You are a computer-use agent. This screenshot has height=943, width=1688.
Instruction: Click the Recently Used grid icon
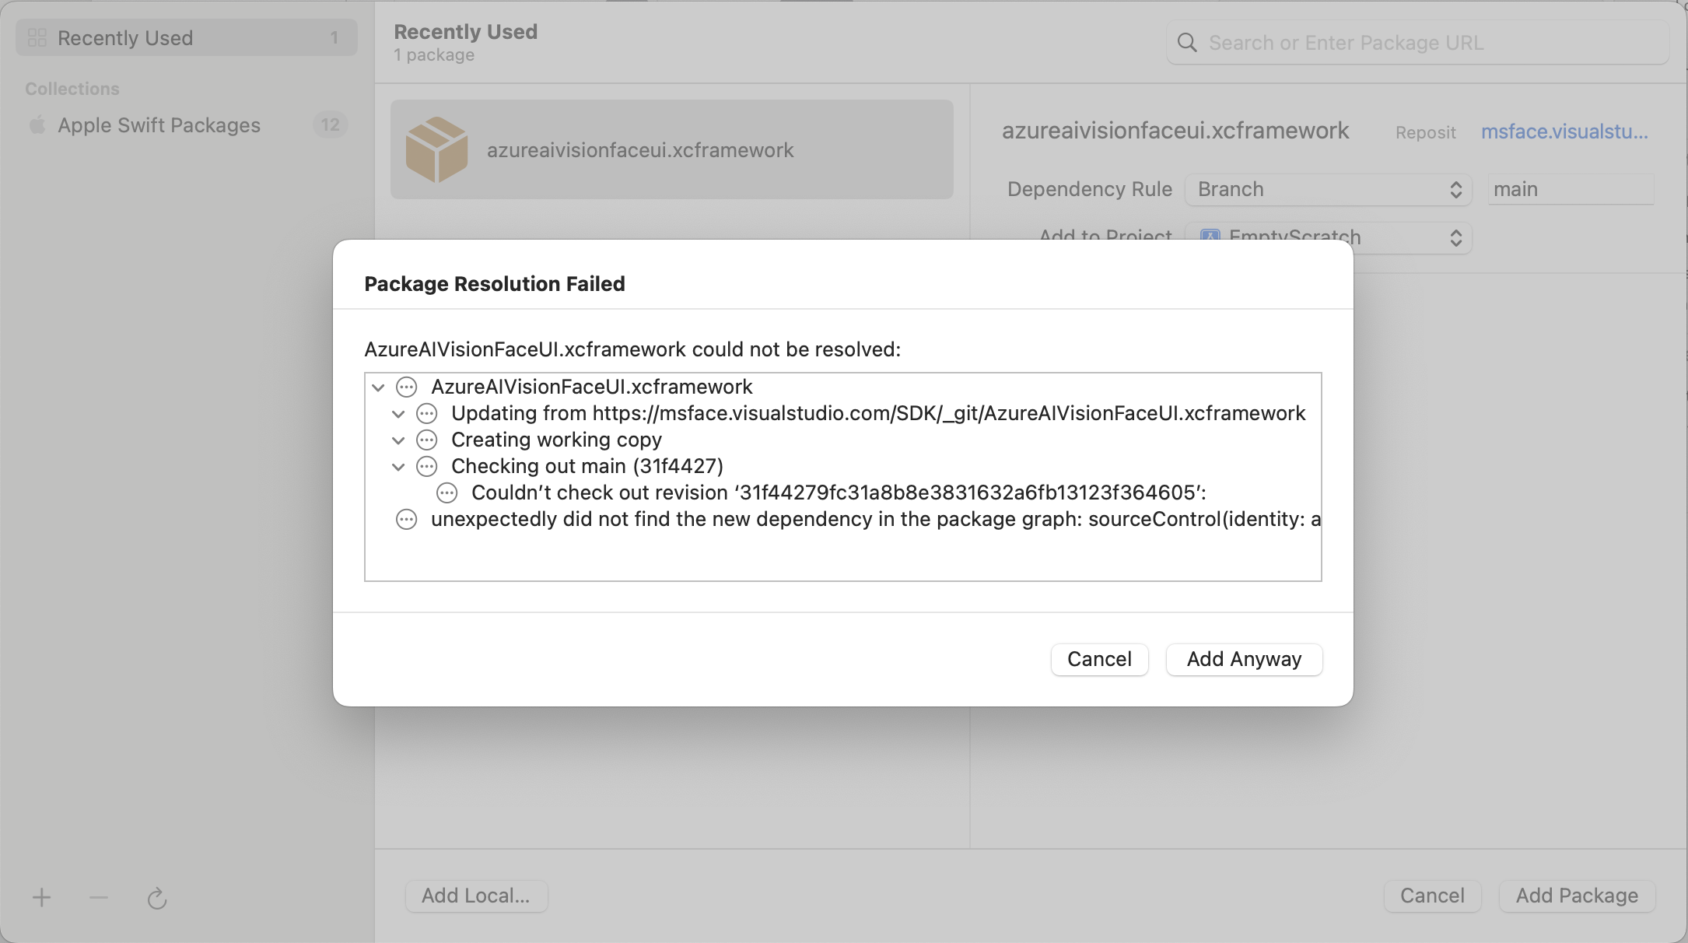tap(37, 37)
